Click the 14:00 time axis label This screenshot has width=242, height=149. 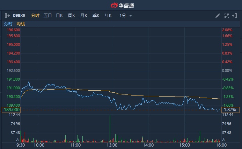pyautogui.click(x=148, y=145)
